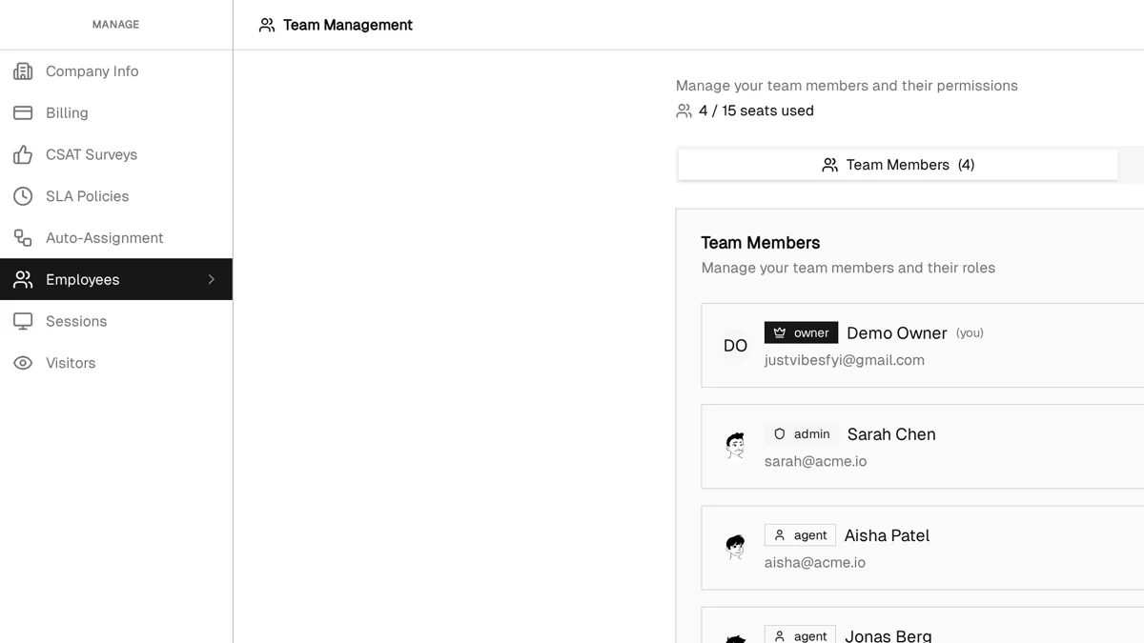Click the Billing credit card icon
Screen dimensions: 1144x643
[x=23, y=112]
